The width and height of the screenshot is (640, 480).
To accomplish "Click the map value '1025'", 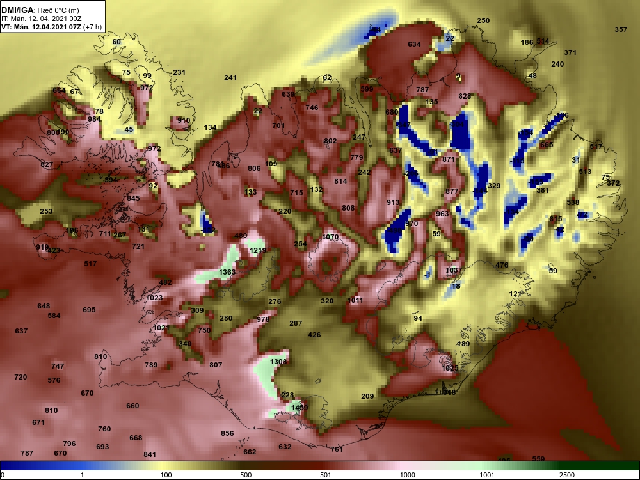I will click(450, 368).
